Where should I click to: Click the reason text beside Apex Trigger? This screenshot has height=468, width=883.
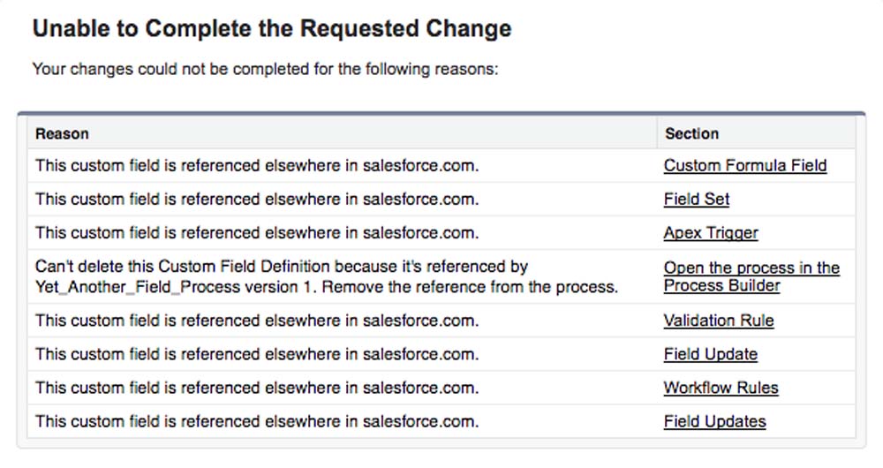[257, 233]
